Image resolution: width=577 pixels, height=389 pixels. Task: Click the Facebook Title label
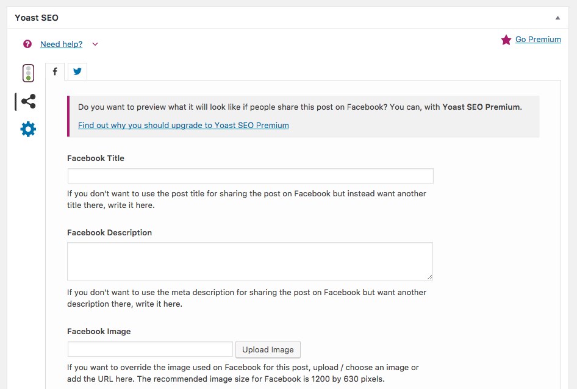click(96, 159)
